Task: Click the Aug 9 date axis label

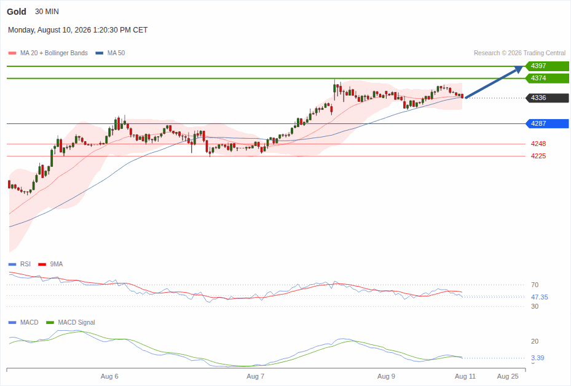Action: 386,376
